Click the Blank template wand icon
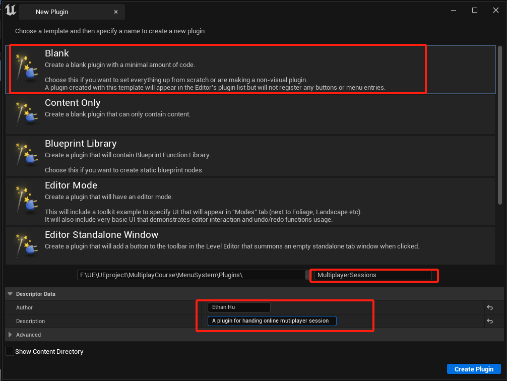This screenshot has height=381, width=507. coord(25,69)
